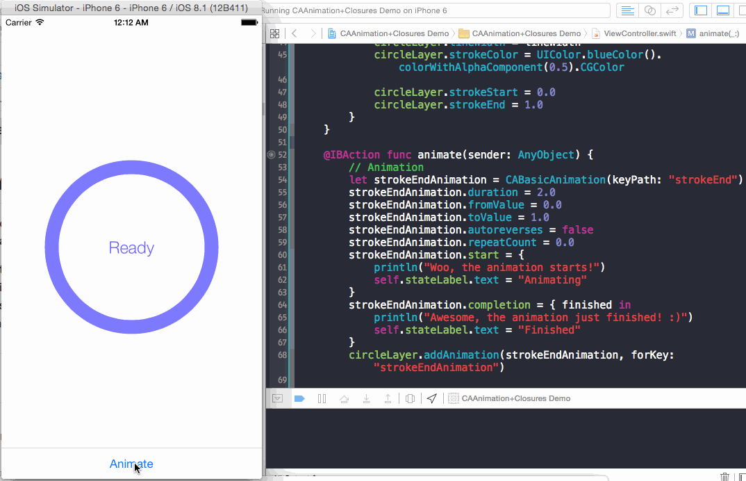The width and height of the screenshot is (746, 481).
Task: Click Step Out debug icon
Action: pyautogui.click(x=388, y=398)
